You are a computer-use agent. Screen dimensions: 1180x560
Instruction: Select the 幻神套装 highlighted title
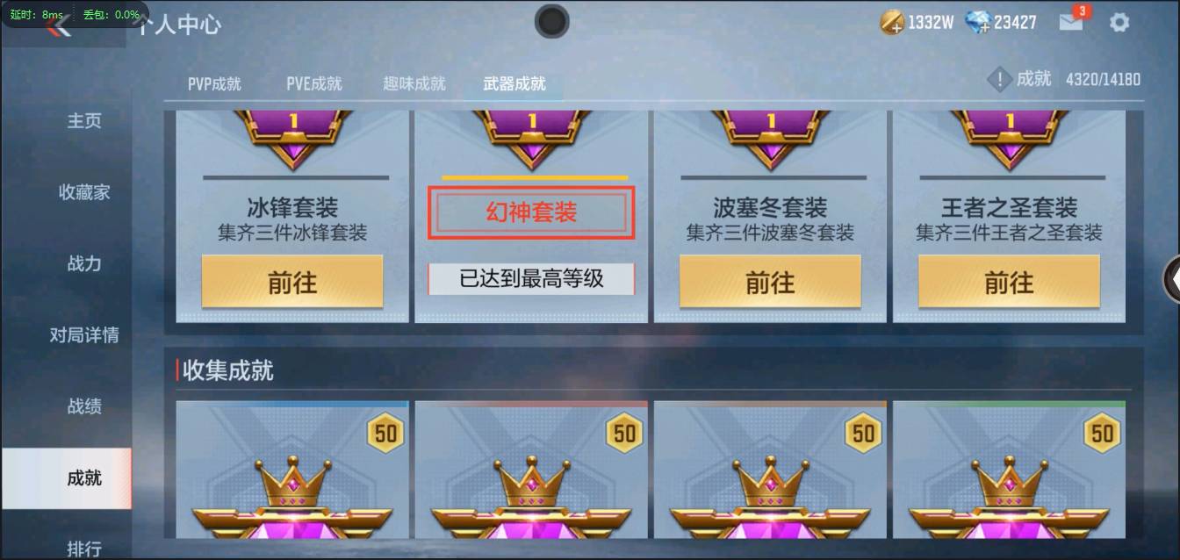click(531, 212)
